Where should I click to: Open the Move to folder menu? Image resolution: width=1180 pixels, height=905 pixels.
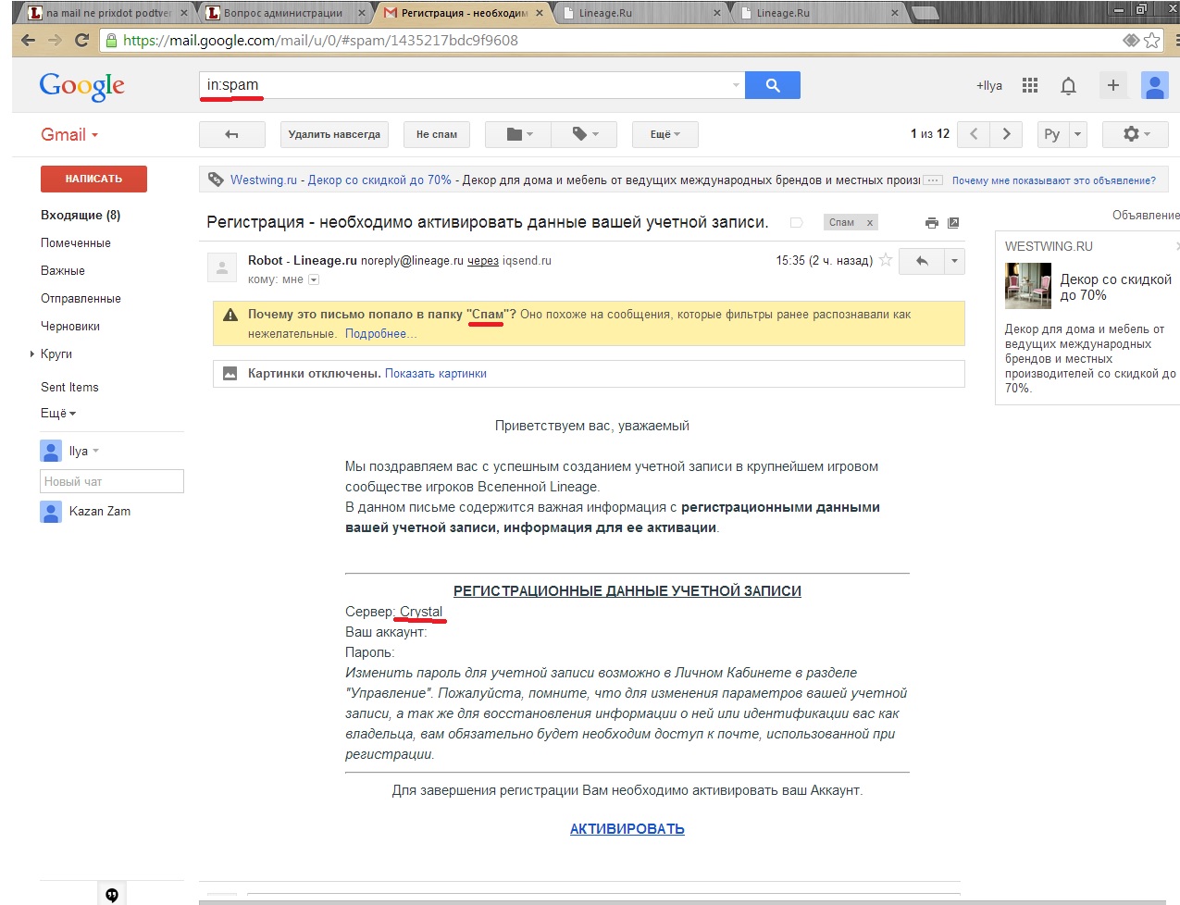point(518,134)
